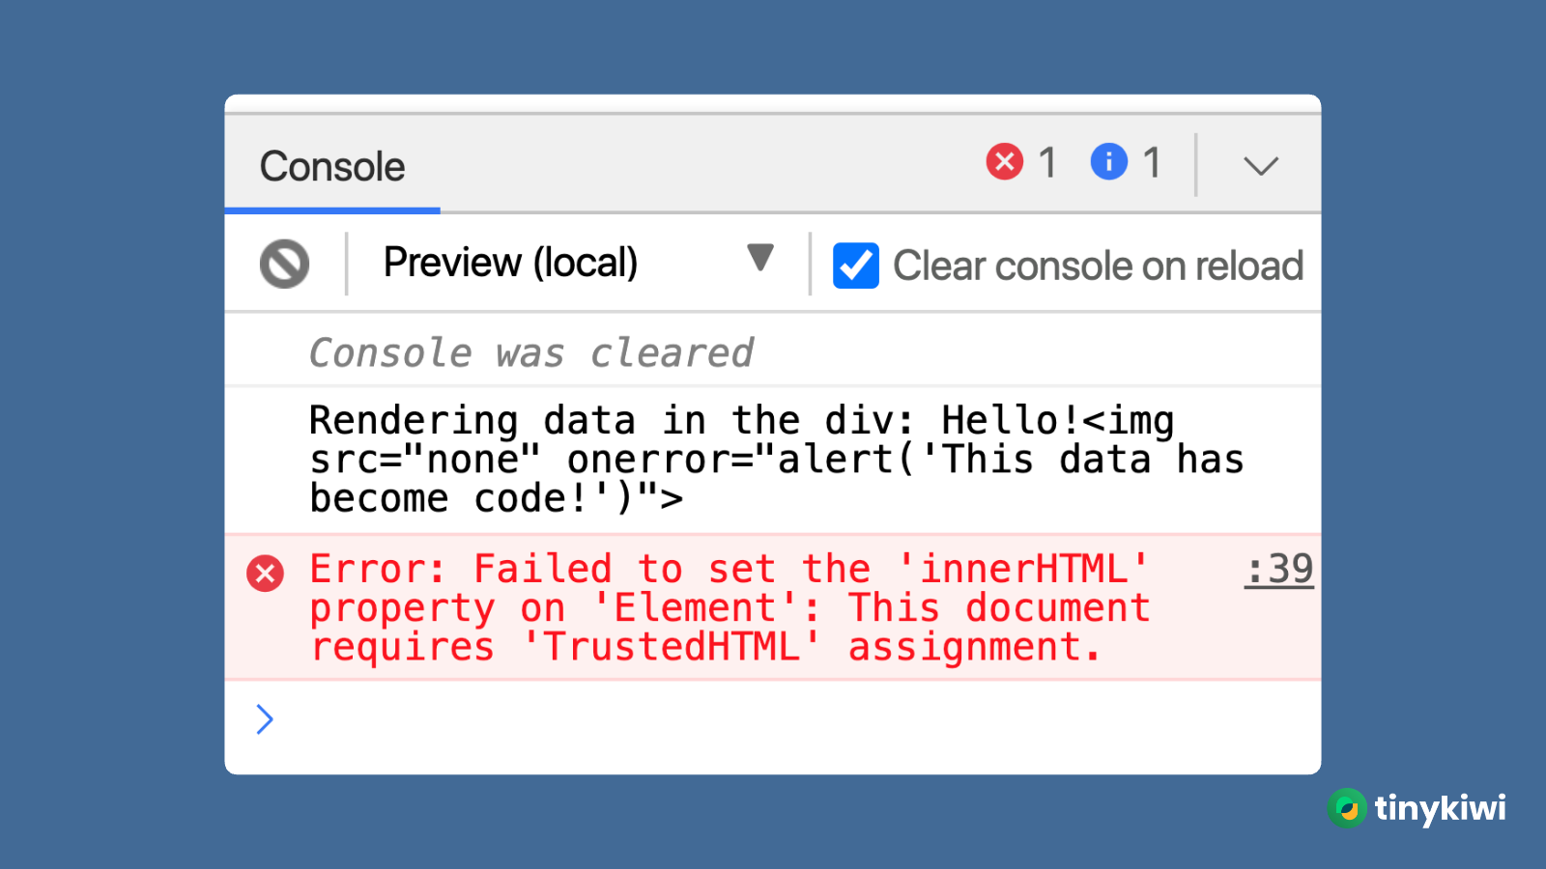Click the red error count badge
Viewport: 1546px width, 869px height.
point(1005,162)
